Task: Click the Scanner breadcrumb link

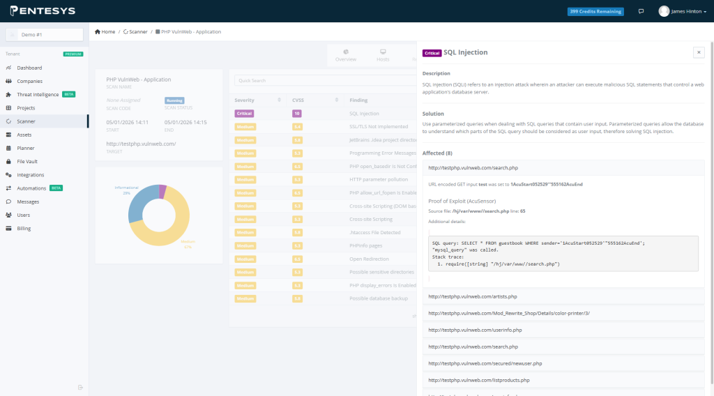Action: tap(137, 32)
